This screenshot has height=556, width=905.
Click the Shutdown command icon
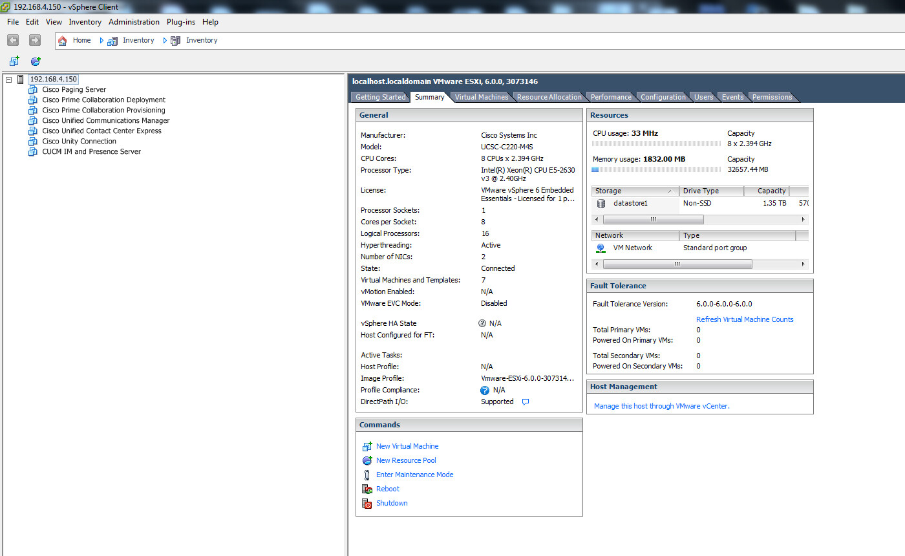(x=367, y=503)
